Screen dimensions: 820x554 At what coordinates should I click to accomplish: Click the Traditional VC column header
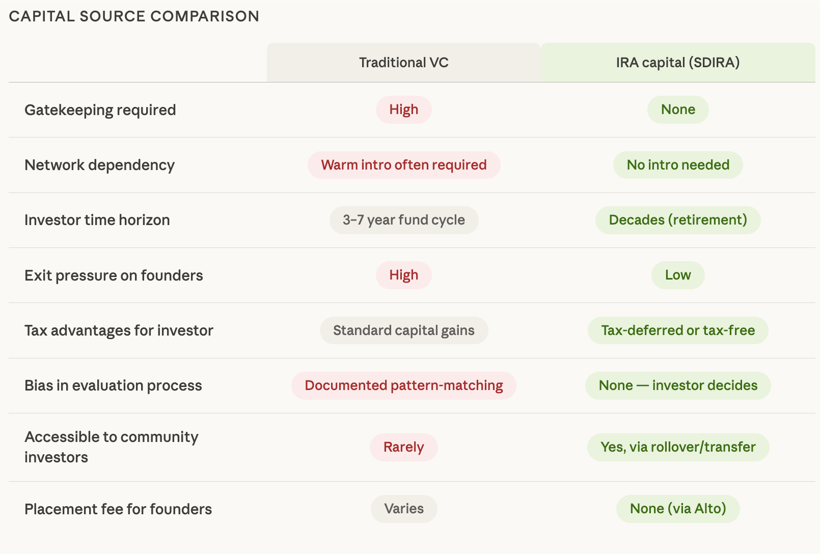(x=403, y=63)
